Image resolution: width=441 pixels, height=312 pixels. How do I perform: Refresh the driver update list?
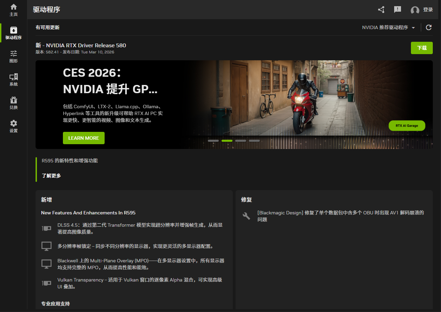[x=429, y=27]
